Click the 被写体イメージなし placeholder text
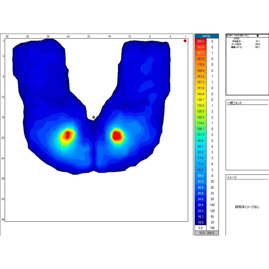Screen dimensions: 269x269 (x=247, y=207)
